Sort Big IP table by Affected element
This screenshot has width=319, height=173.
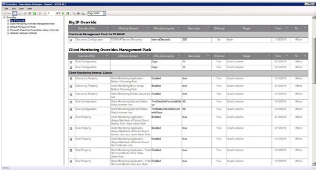pos(148,28)
